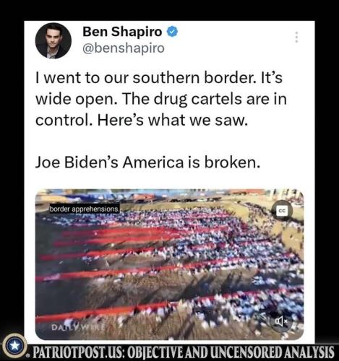
Task: Click the "border apprehensions." caption overlay
Action: tap(85, 209)
